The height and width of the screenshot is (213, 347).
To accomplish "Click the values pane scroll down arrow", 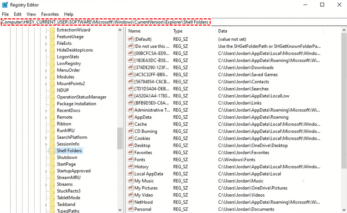I will [344, 210].
